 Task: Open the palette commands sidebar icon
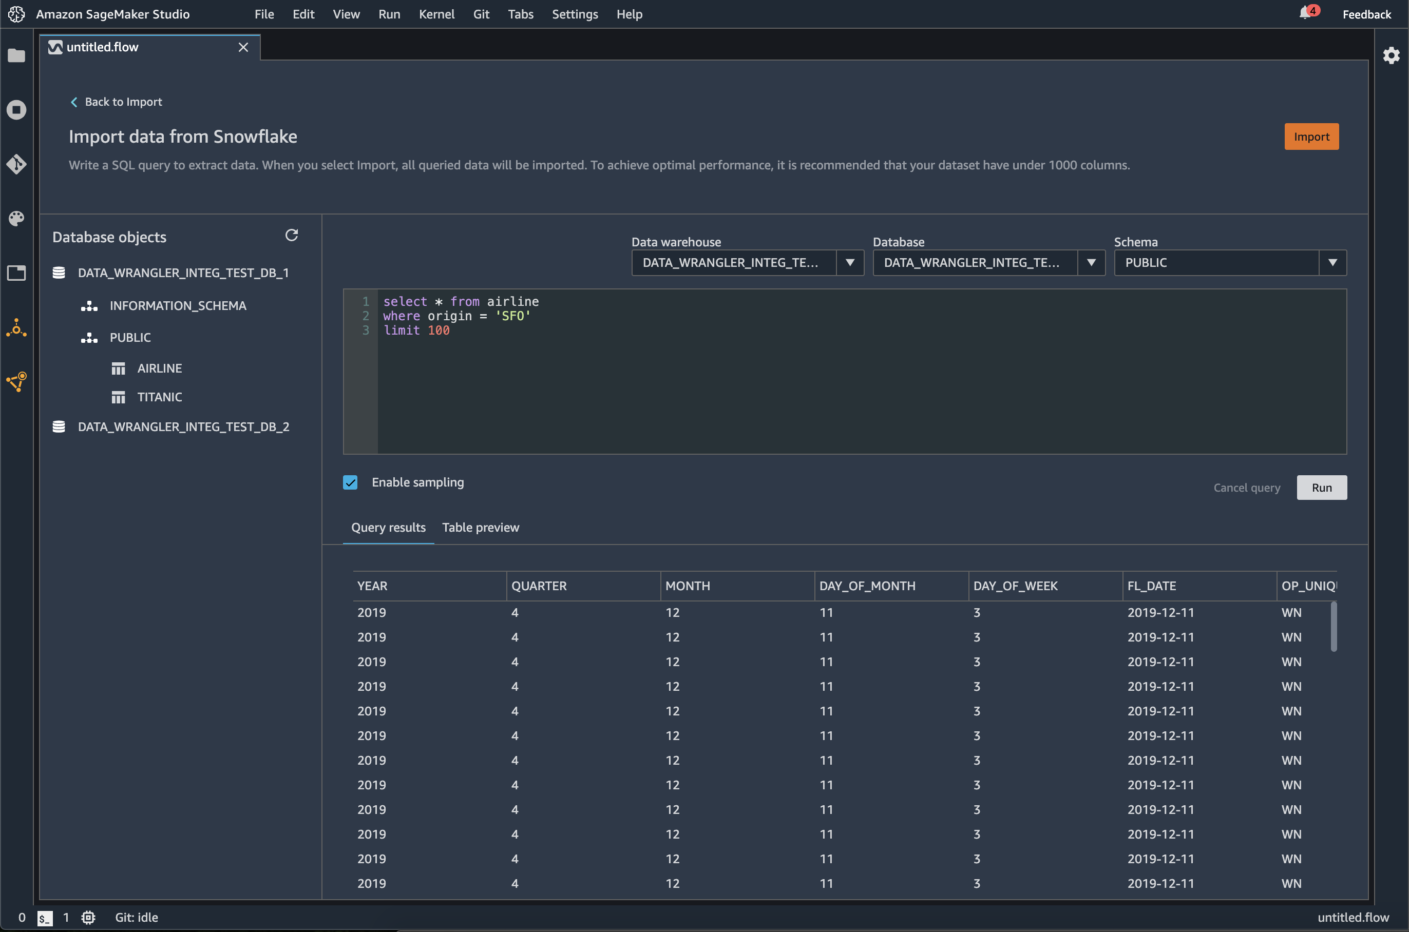[x=16, y=218]
